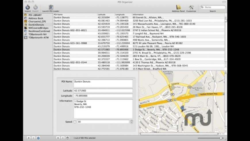Toggle the Speed checkbox
Image resolution: width=250 pixels, height=141 pixels.
point(75,122)
